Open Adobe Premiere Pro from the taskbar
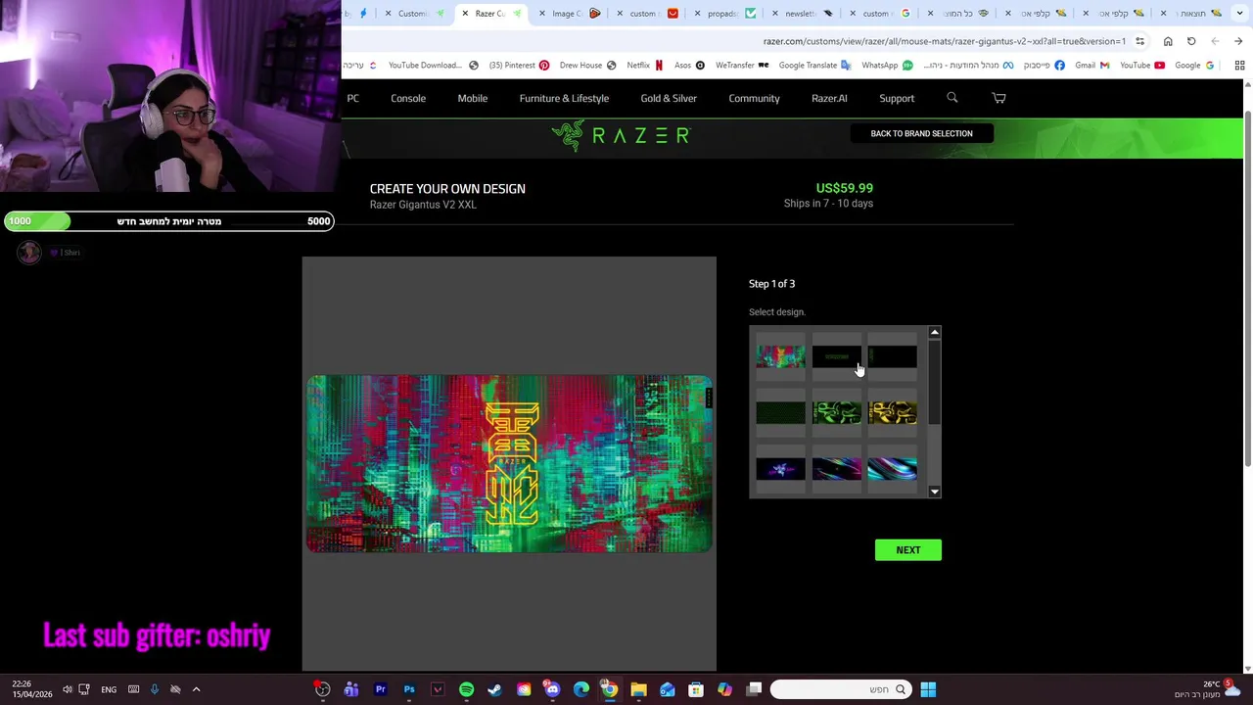This screenshot has height=705, width=1253. click(381, 689)
